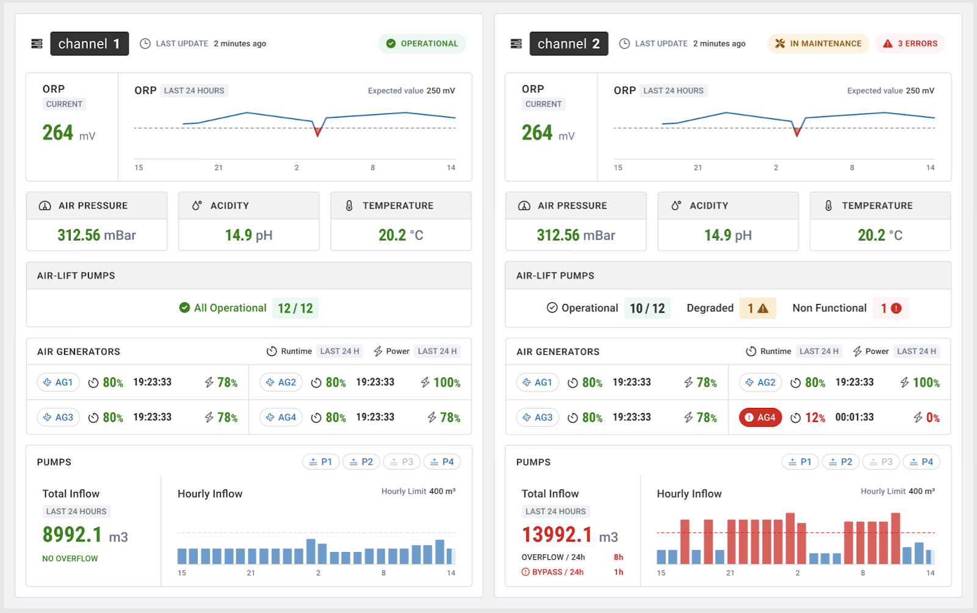Image resolution: width=977 pixels, height=613 pixels.
Task: Toggle pump P4 in channel 2
Action: [921, 462]
